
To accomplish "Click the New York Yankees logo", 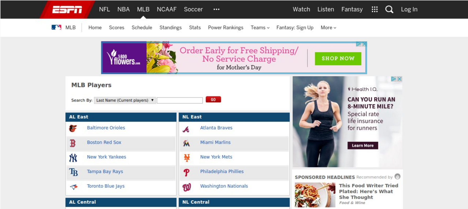I will (x=73, y=158).
